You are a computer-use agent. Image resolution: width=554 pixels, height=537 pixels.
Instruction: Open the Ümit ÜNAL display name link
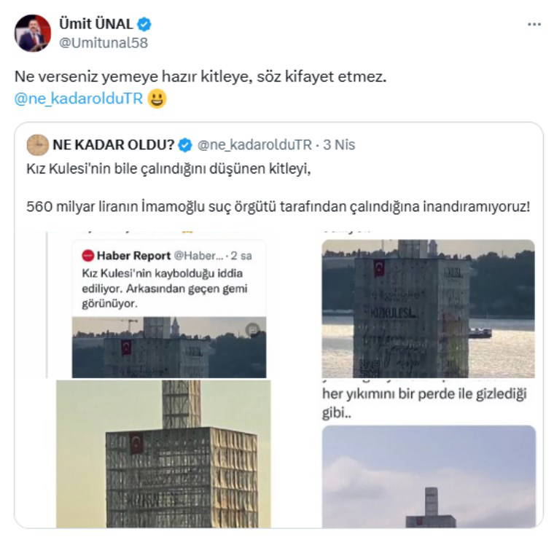pyautogui.click(x=97, y=24)
